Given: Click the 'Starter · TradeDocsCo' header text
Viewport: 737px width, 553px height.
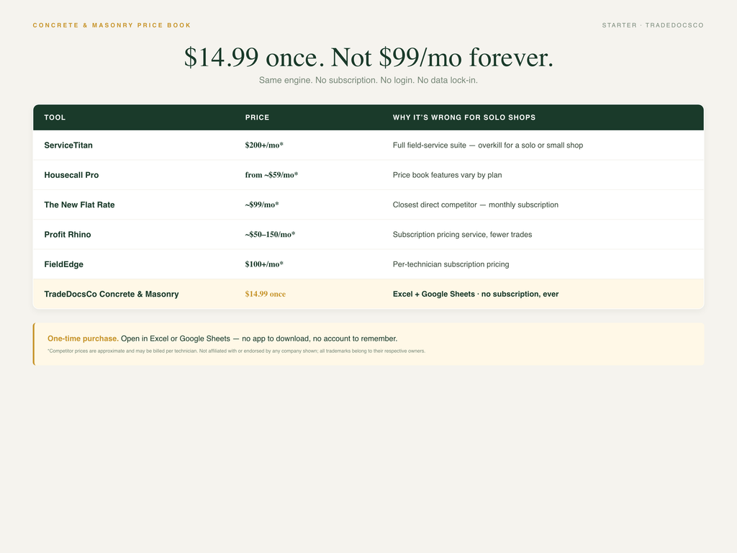Looking at the screenshot, I should pos(653,25).
